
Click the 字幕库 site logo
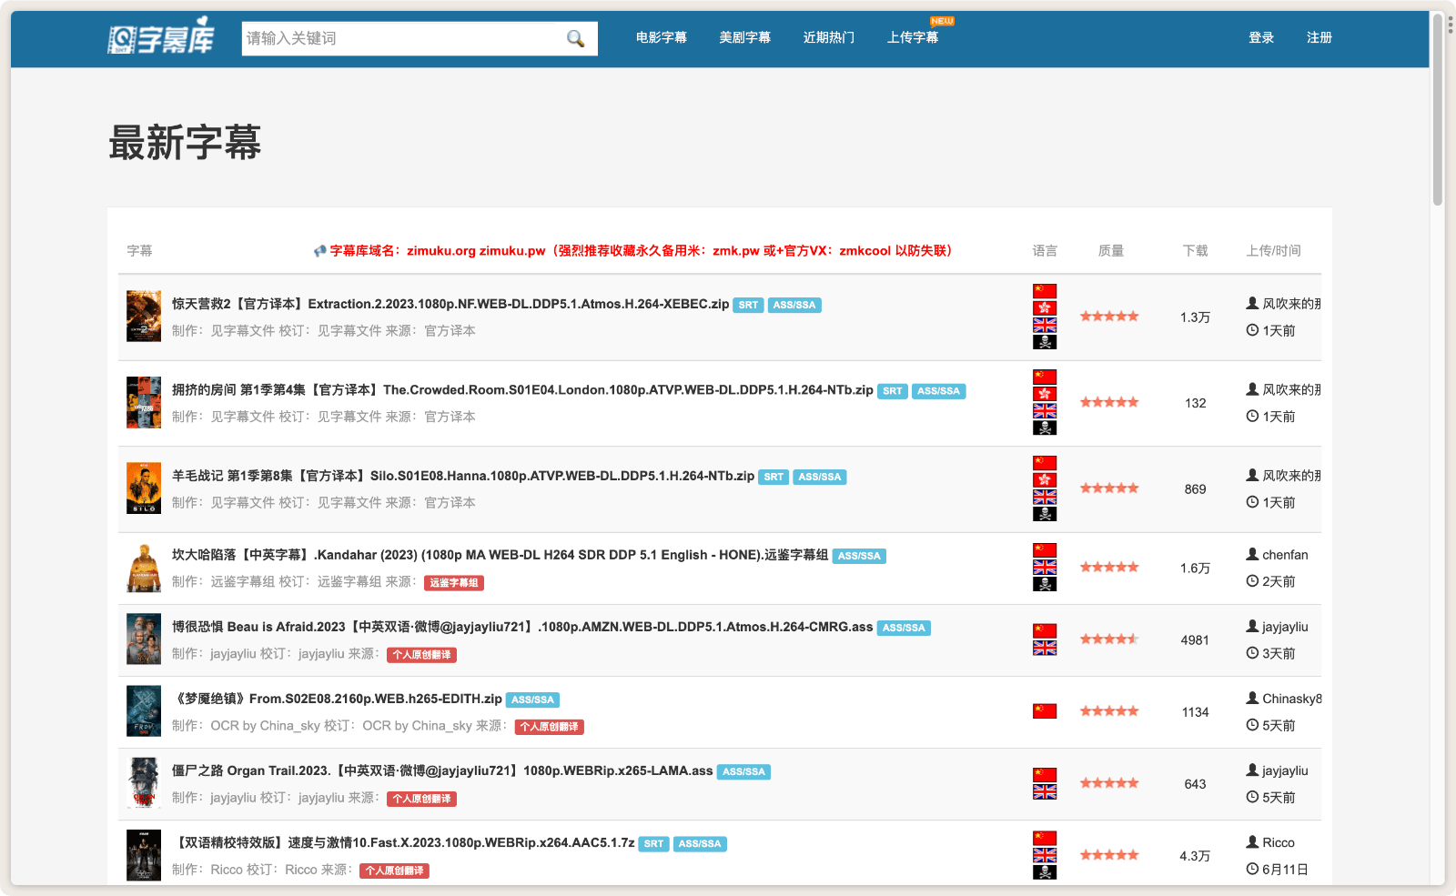coord(161,37)
